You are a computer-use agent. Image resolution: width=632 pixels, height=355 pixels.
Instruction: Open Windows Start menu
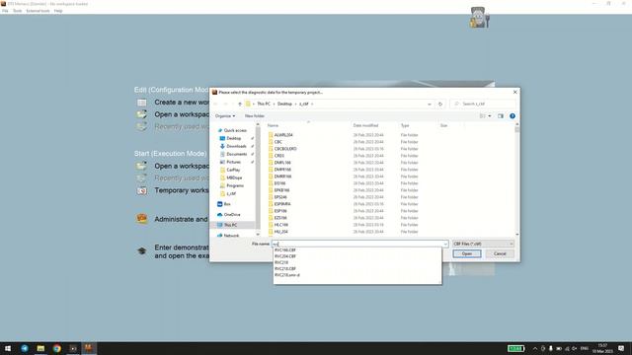[x=8, y=348]
